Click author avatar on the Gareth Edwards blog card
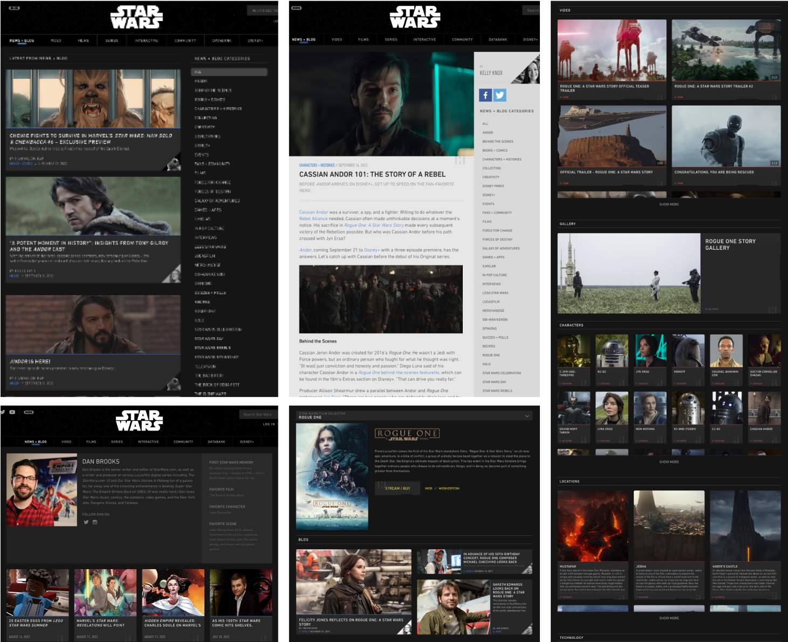 (527, 629)
